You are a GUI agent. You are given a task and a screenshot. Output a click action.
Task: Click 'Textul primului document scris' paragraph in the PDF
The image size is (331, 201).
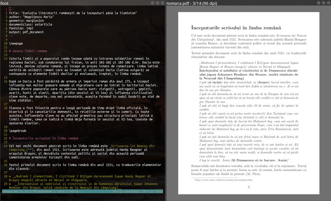pyautogui.click(x=249, y=55)
